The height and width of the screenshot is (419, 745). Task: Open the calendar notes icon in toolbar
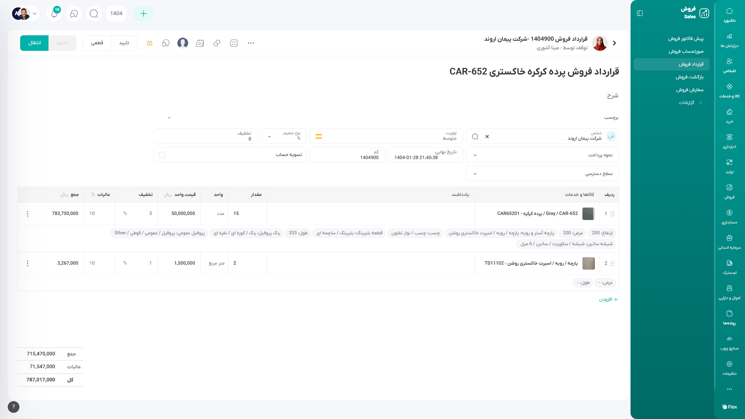pyautogui.click(x=200, y=43)
